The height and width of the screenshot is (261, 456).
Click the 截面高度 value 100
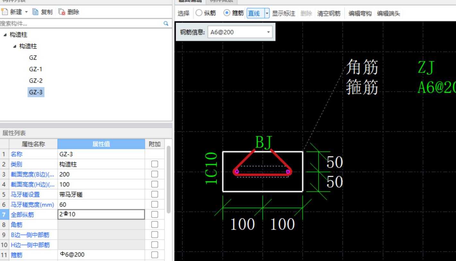101,184
